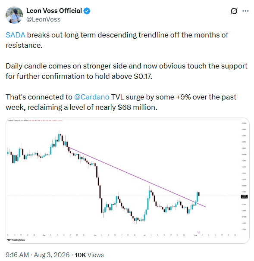254x261 pixels.
Task: Click the TradingView logo on chart
Action: coord(16,240)
